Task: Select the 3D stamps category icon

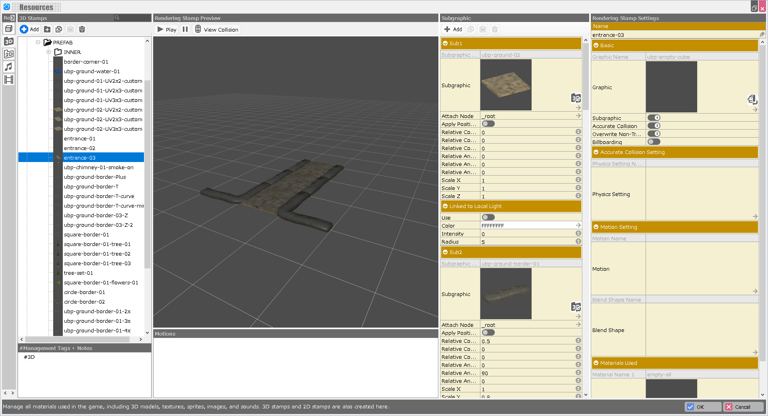Action: (8, 41)
